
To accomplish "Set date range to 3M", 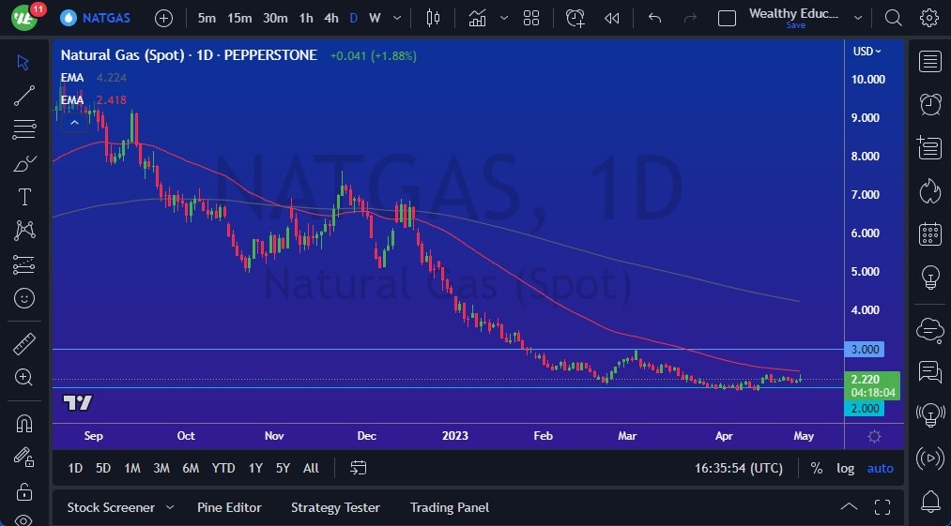I will [x=161, y=468].
